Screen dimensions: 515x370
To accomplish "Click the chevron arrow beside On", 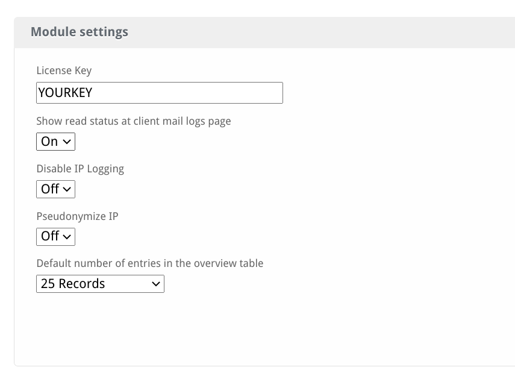I will pos(67,142).
